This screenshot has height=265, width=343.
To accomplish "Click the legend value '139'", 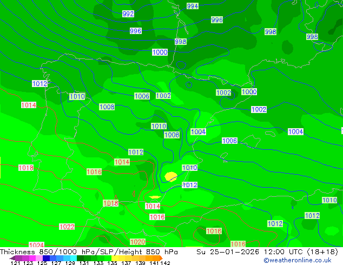I will [x=140, y=263].
